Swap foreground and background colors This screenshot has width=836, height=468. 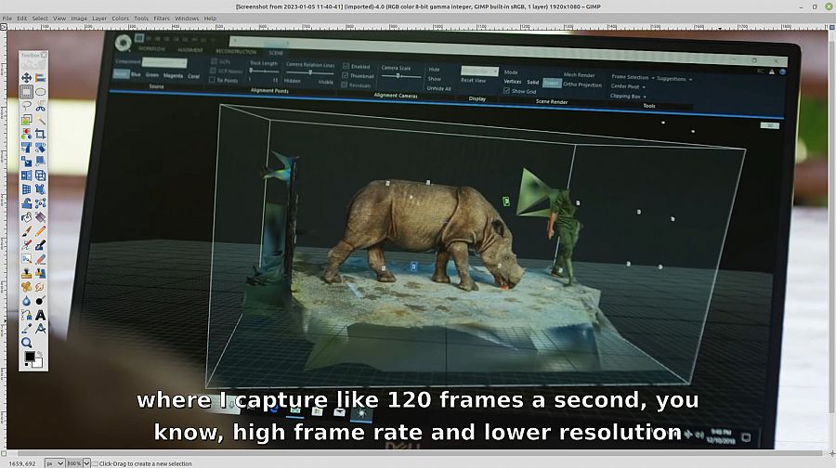(39, 354)
